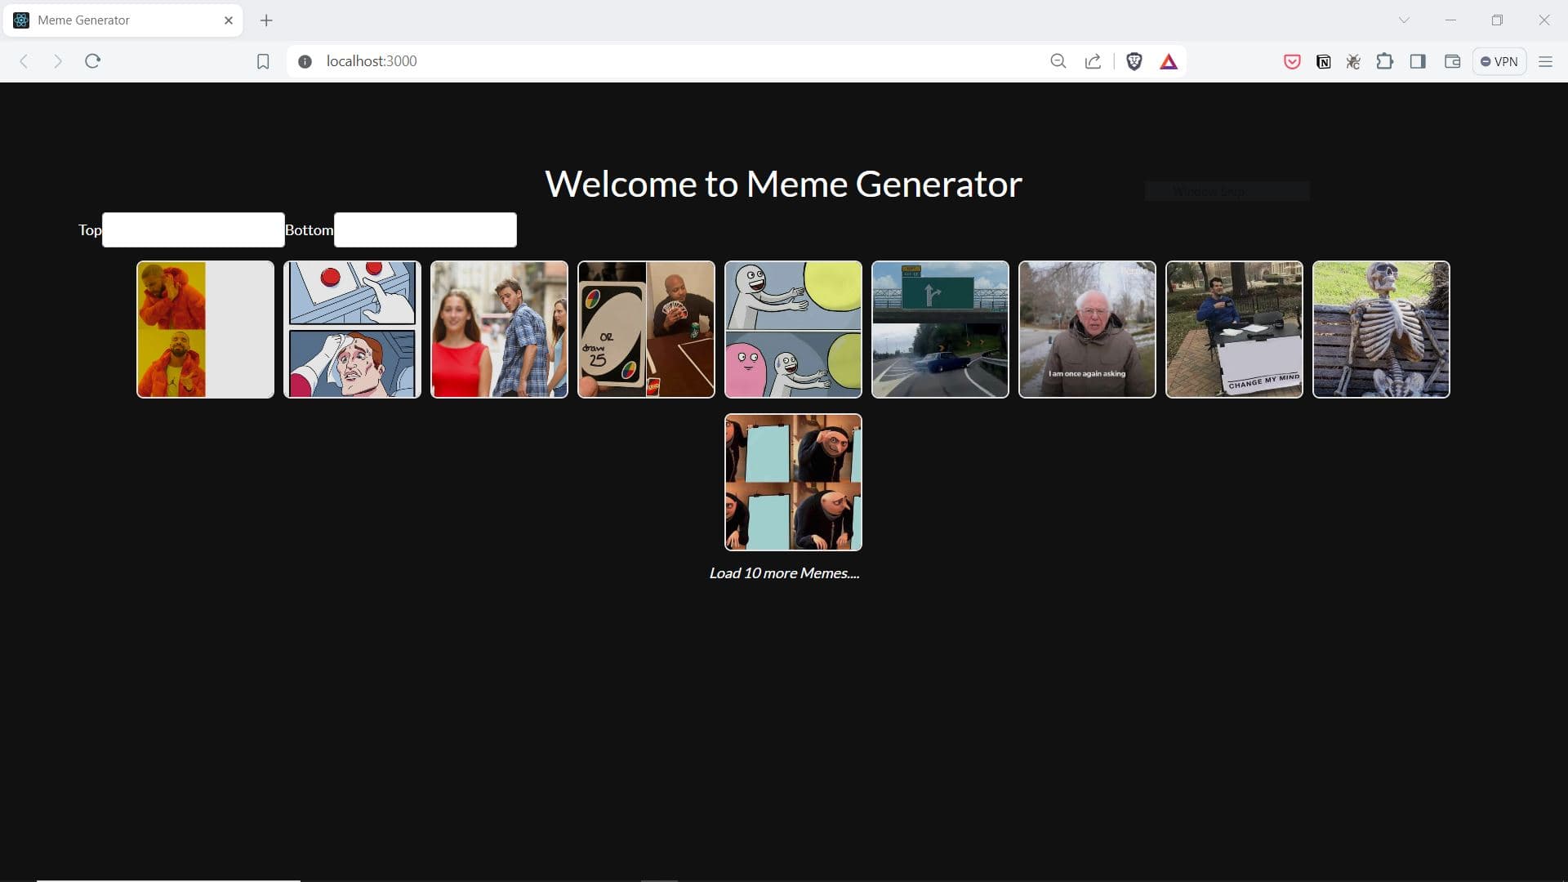Image resolution: width=1568 pixels, height=882 pixels.
Task: Open the zoom magnifier in address bar
Action: pos(1058,61)
